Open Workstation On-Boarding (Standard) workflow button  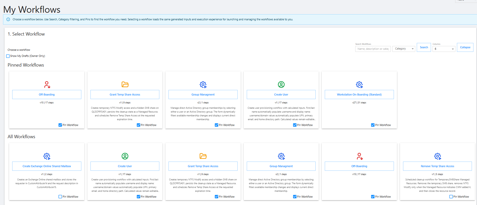pos(359,94)
